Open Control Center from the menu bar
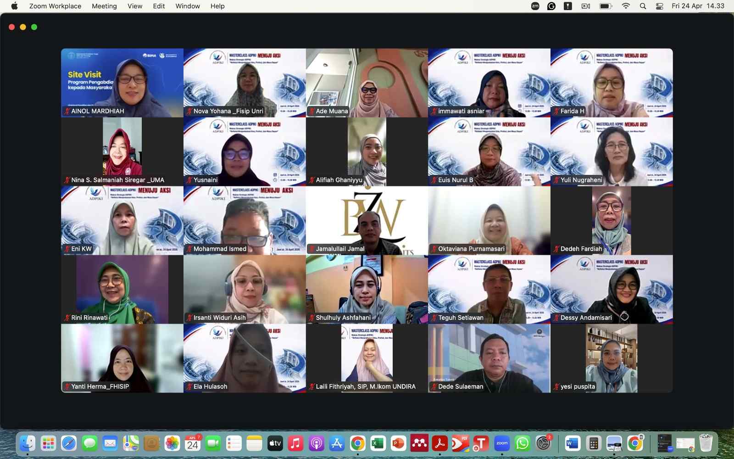Viewport: 734px width, 459px height. (x=659, y=6)
